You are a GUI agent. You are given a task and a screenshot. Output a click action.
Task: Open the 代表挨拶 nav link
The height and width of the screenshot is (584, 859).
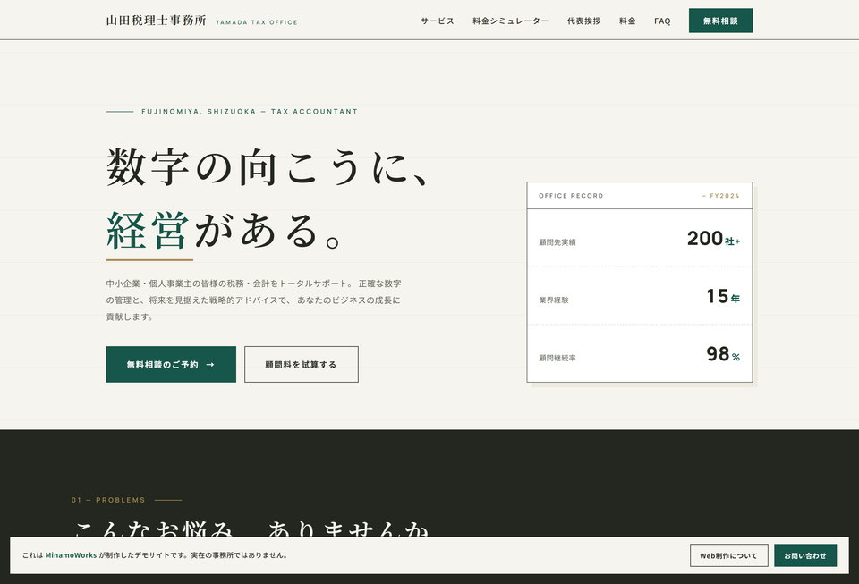pyautogui.click(x=583, y=21)
